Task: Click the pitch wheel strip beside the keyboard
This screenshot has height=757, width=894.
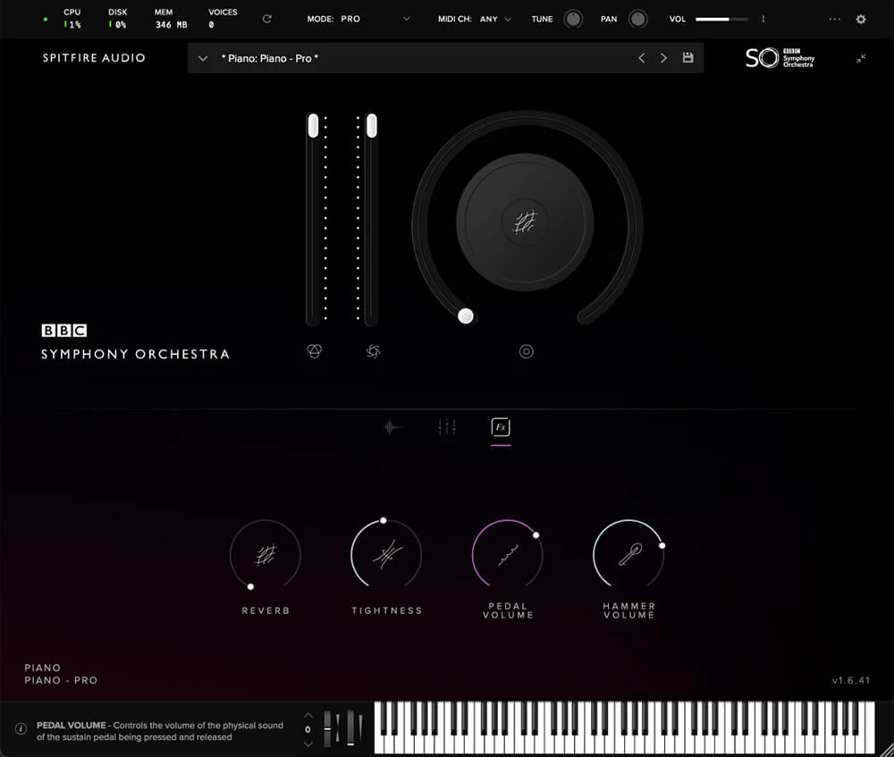Action: [327, 728]
